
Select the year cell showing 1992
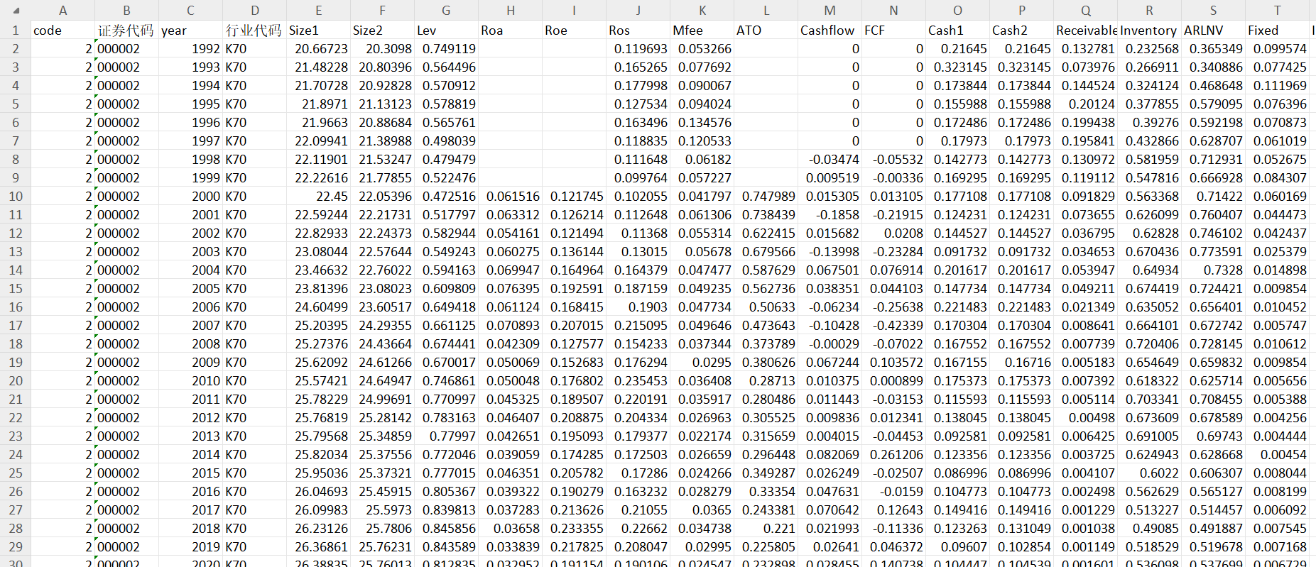click(x=191, y=49)
